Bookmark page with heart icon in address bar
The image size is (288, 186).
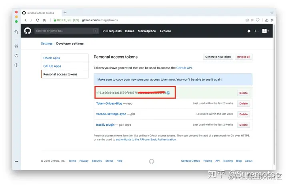coord(258,20)
